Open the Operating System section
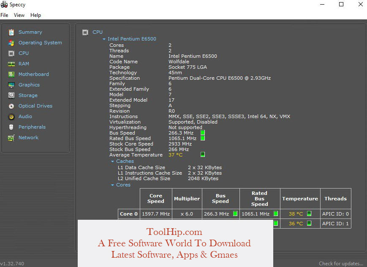 40,43
